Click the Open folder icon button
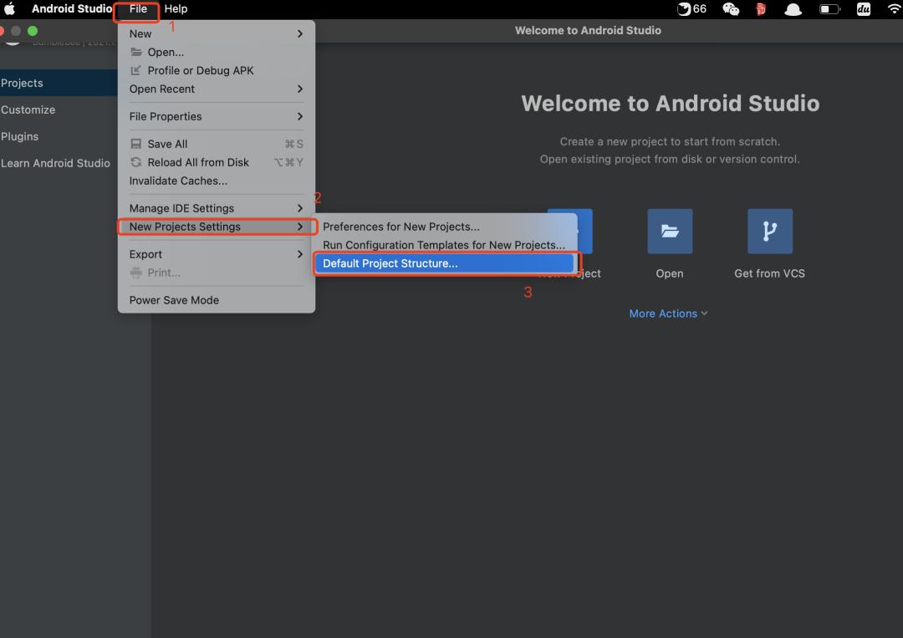The width and height of the screenshot is (903, 638). [669, 232]
